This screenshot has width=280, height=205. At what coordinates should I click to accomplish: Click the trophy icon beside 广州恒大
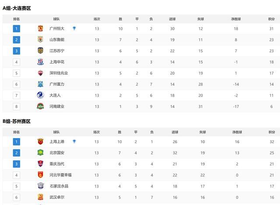pos(74,28)
